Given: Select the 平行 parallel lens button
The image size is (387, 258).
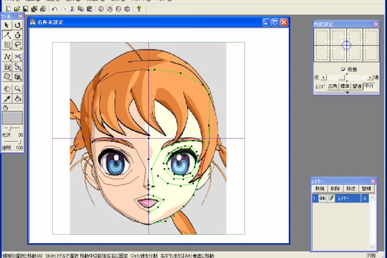Looking at the screenshot, I should 369,86.
